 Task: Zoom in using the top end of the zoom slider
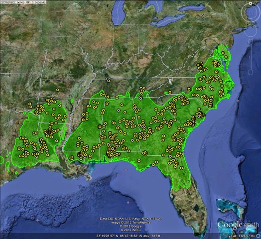[x=251, y=41]
